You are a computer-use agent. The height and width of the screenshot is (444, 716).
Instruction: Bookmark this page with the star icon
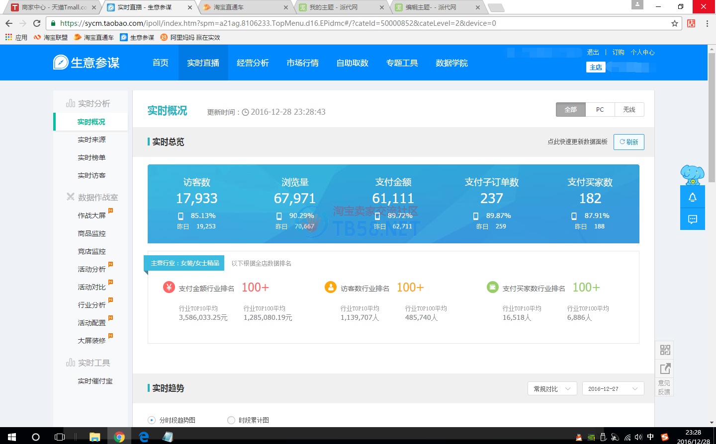tap(675, 23)
